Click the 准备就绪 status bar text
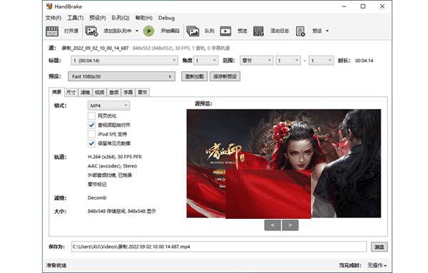This screenshot has height=273, width=428. [56, 265]
